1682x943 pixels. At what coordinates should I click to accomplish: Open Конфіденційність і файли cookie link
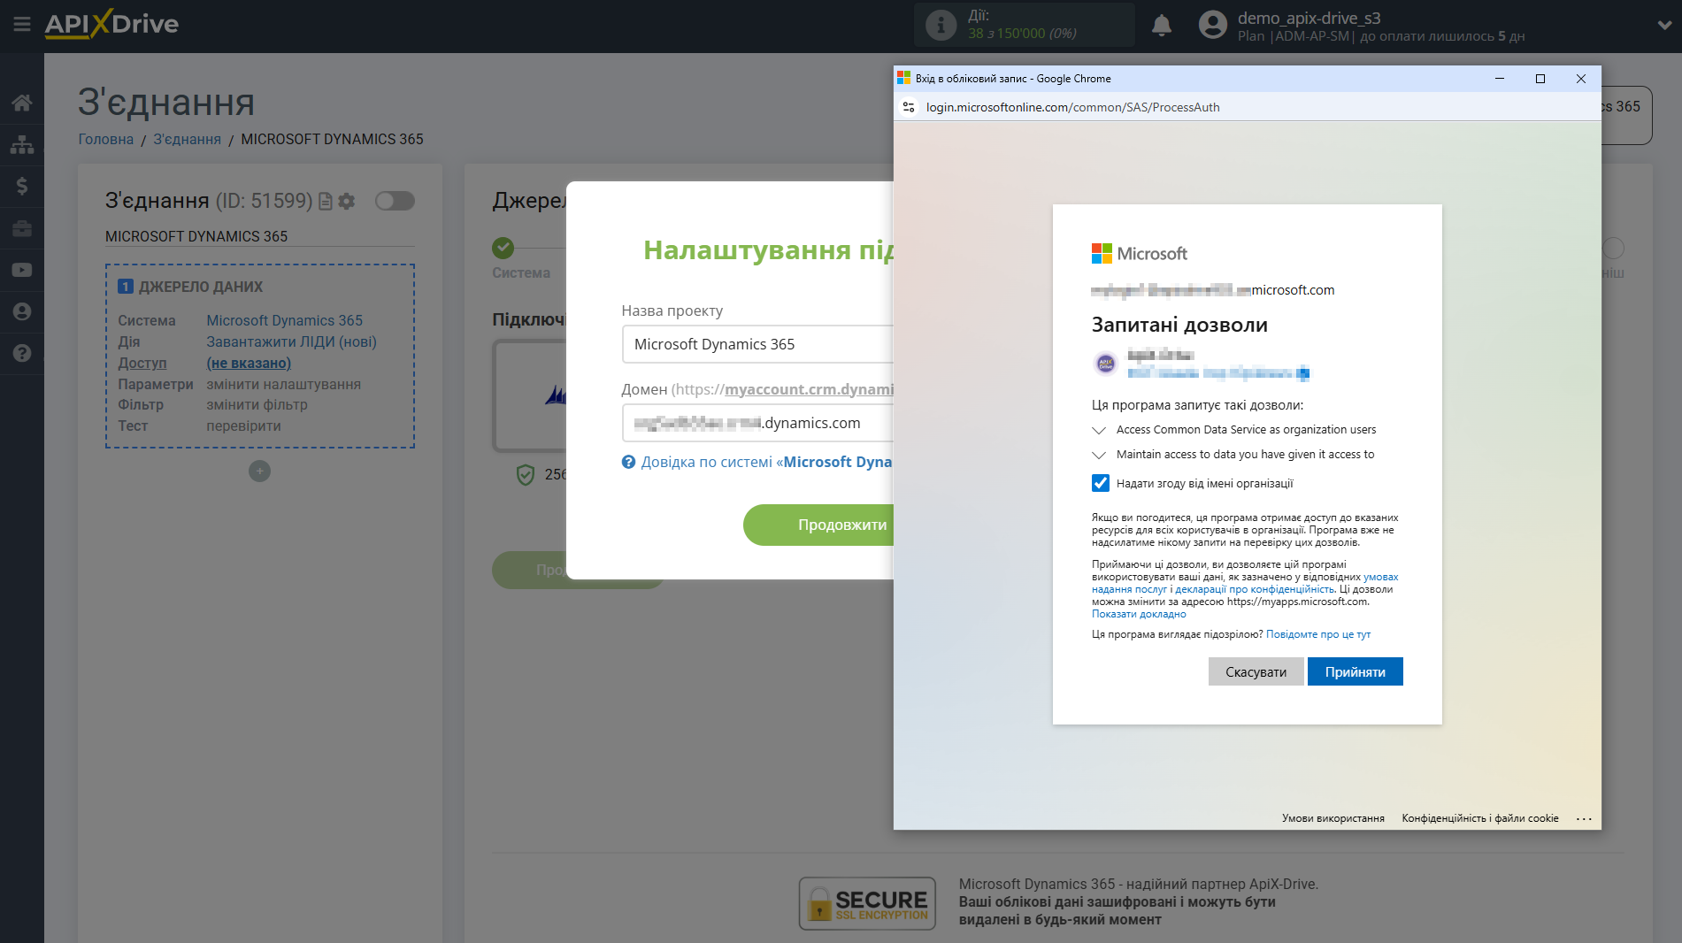tap(1479, 818)
